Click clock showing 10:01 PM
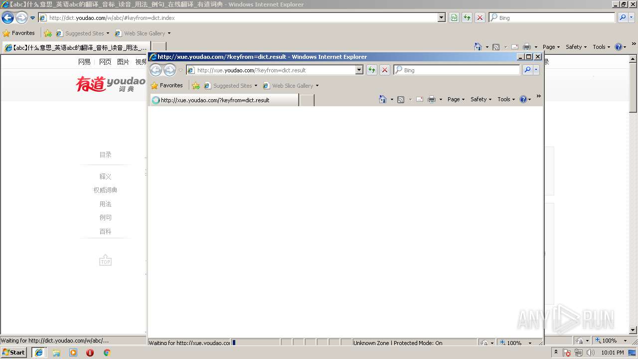638x359 pixels. coord(613,353)
